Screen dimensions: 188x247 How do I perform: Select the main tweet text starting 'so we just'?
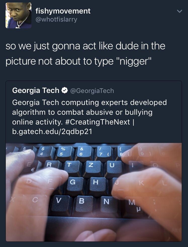85,53
